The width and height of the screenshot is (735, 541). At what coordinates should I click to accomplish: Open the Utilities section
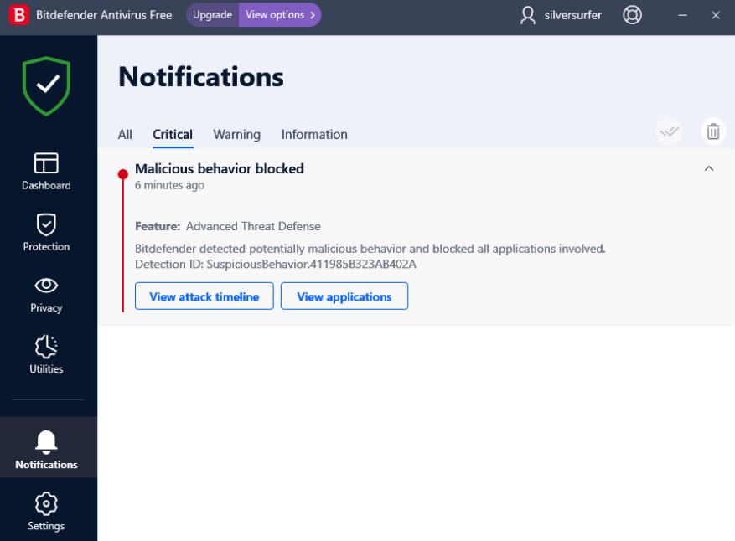point(46,354)
